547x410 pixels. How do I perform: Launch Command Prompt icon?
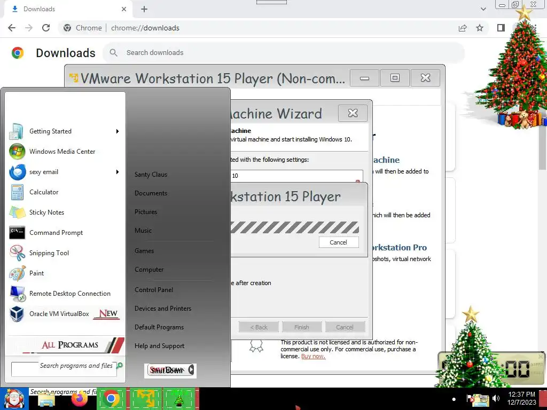[x=17, y=233]
